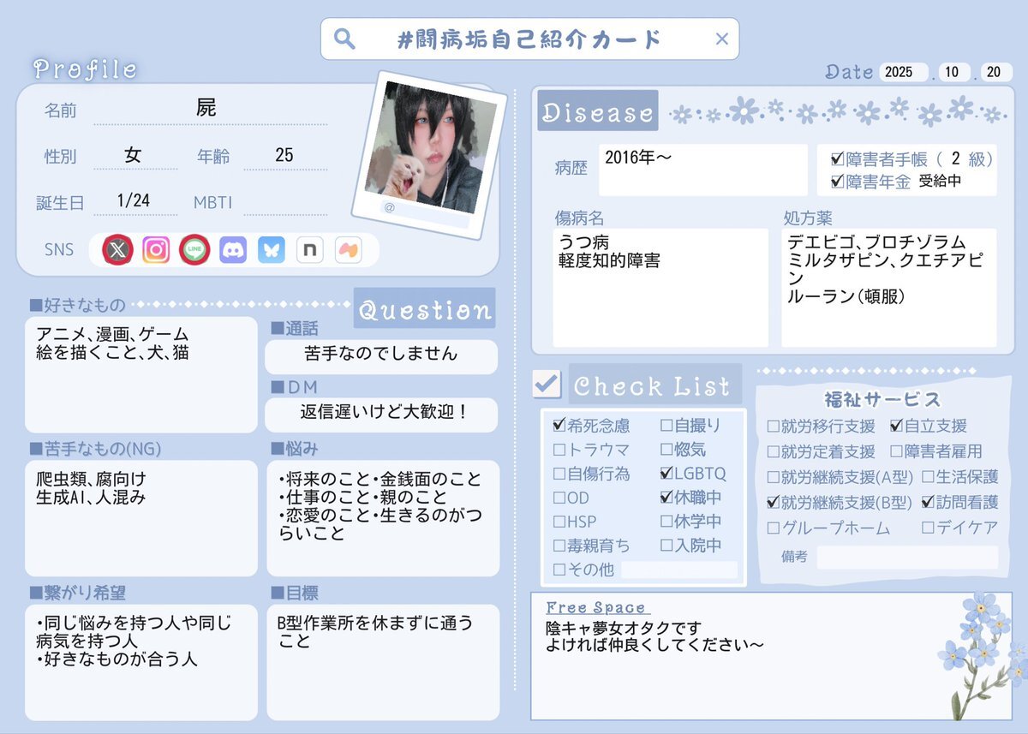Image resolution: width=1028 pixels, height=734 pixels.
Task: Check the 惚気 checkbox
Action: click(666, 449)
